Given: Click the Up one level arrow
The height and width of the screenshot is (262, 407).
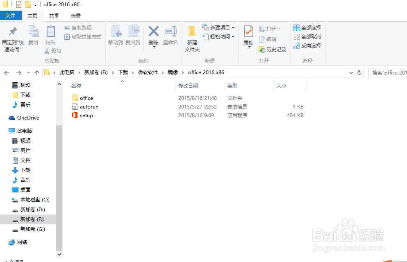Looking at the screenshot, I should (37, 73).
